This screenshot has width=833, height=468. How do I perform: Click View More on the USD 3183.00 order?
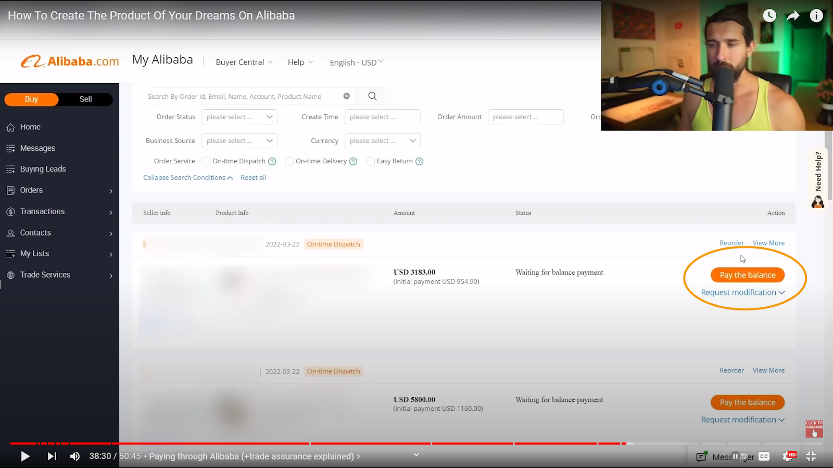tap(768, 243)
